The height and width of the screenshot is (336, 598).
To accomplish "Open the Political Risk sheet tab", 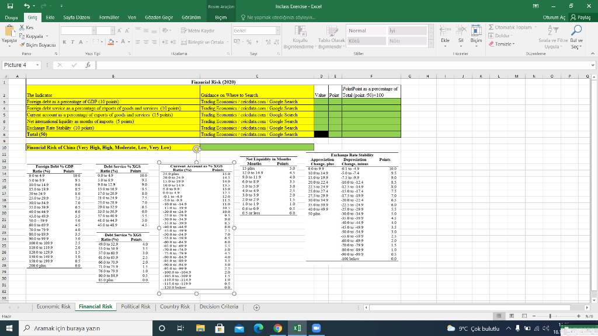I will click(135, 307).
